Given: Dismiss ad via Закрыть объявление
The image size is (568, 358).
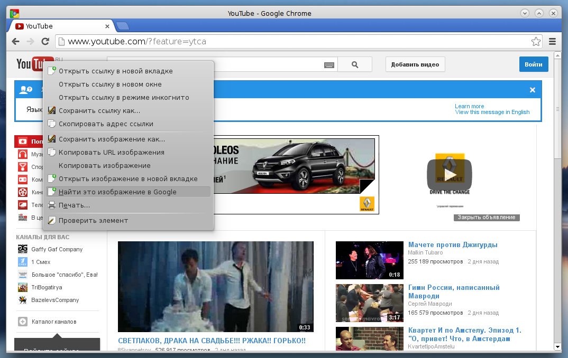Looking at the screenshot, I should coord(487,217).
